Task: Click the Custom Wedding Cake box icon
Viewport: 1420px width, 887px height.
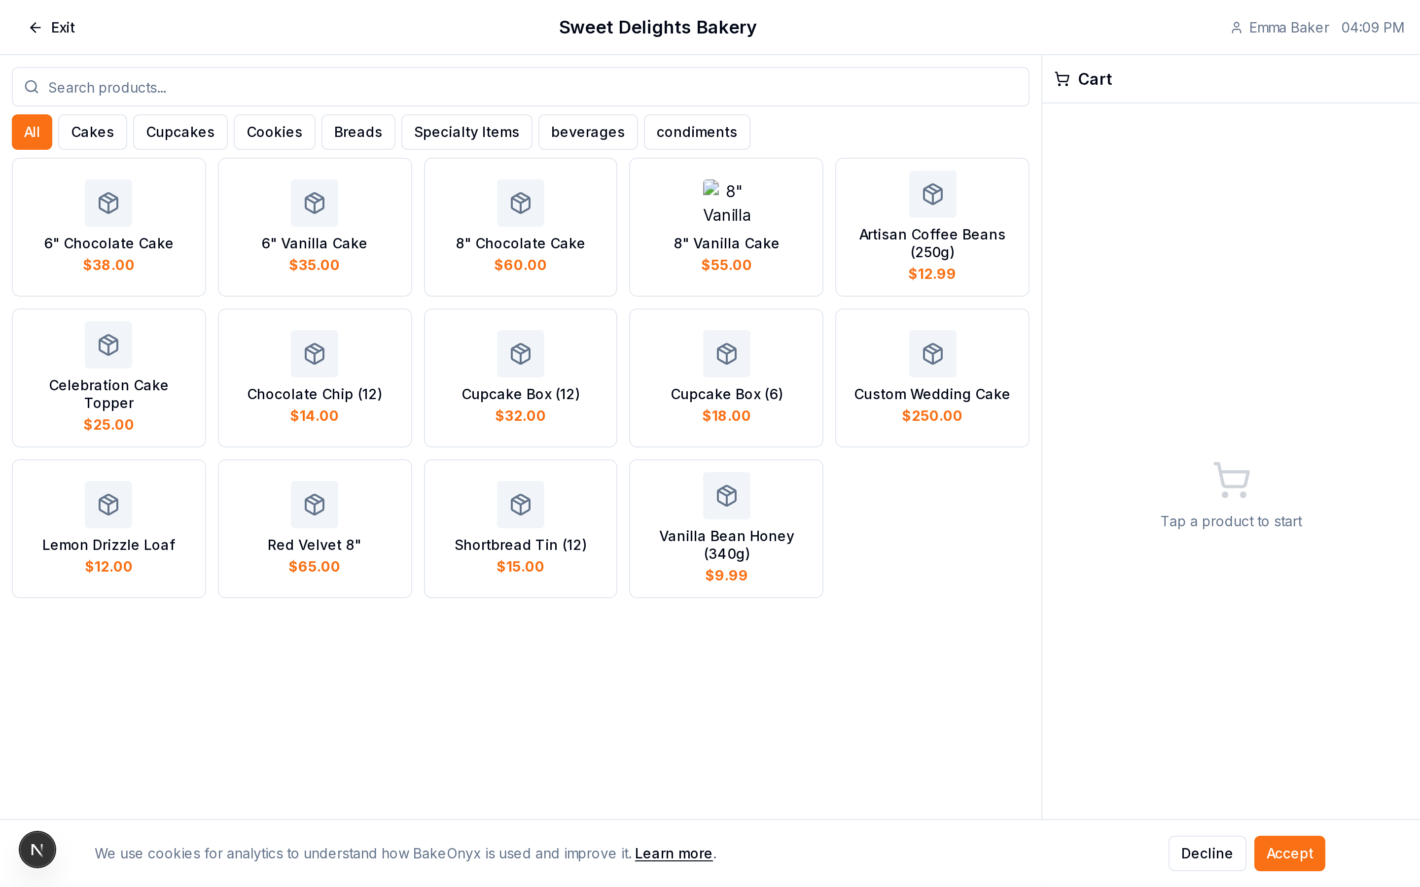Action: 932,354
